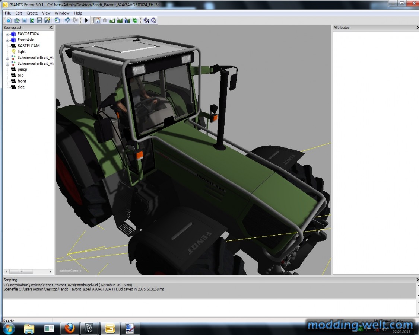
Task: Toggle the house-shaped toolbar mode icon
Action: pos(97,20)
